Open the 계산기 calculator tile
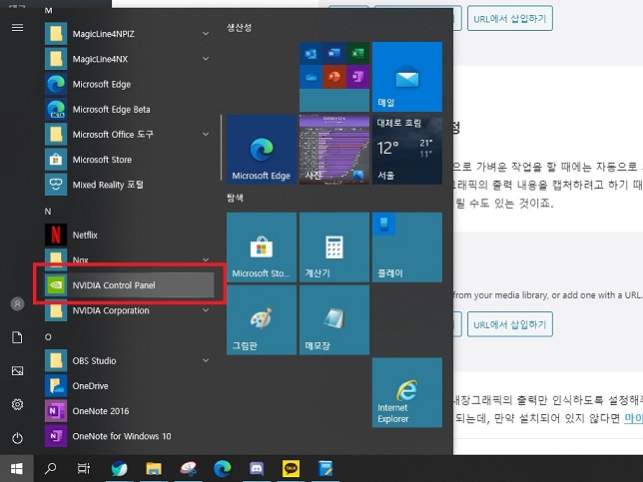 tap(334, 247)
